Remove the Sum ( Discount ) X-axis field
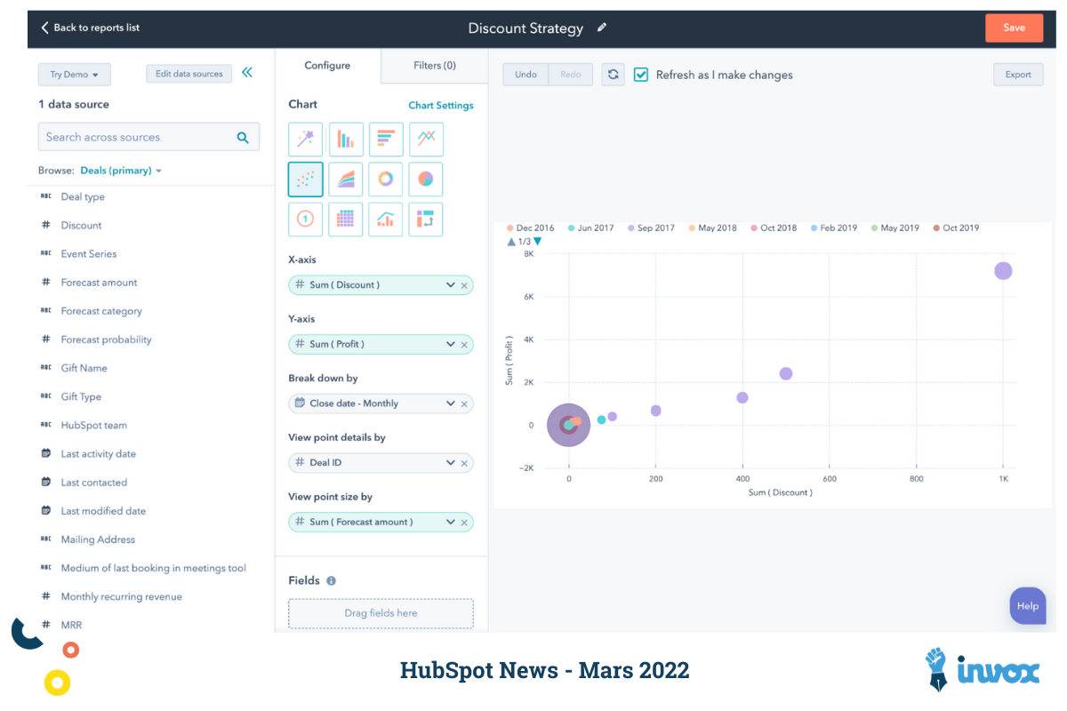Image resolution: width=1067 pixels, height=711 pixels. [464, 285]
